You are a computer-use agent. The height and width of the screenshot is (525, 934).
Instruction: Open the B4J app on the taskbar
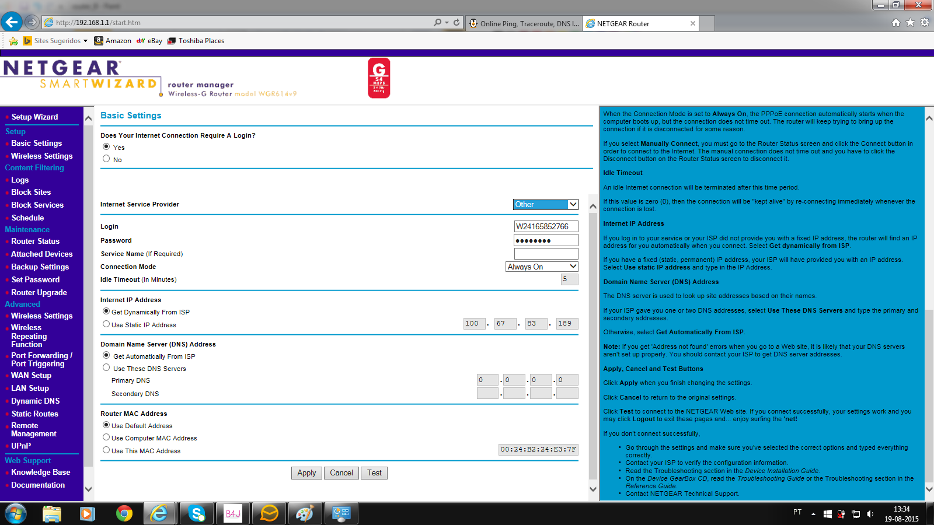coord(233,513)
